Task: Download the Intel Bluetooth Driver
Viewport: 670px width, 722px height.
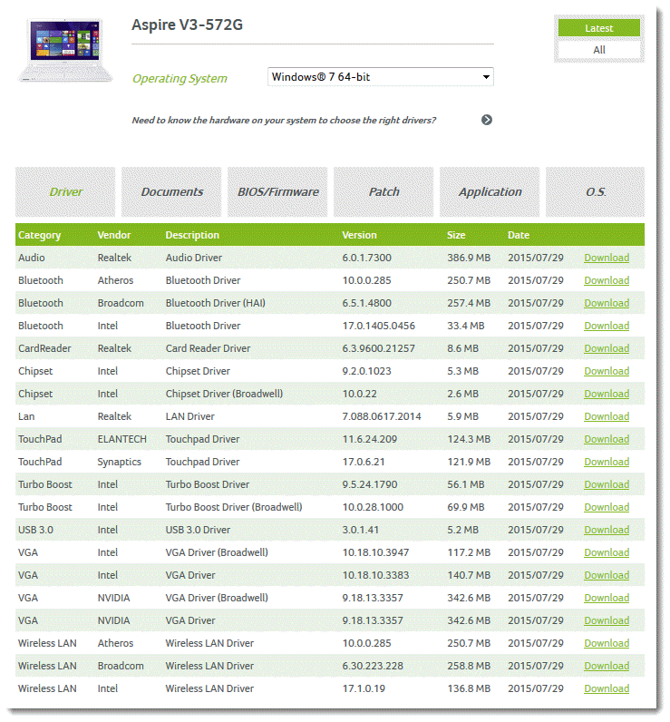Action: coord(607,326)
